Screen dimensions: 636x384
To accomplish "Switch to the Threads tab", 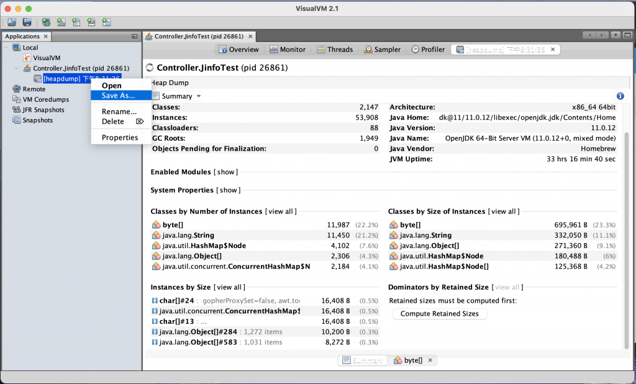I will 335,50.
